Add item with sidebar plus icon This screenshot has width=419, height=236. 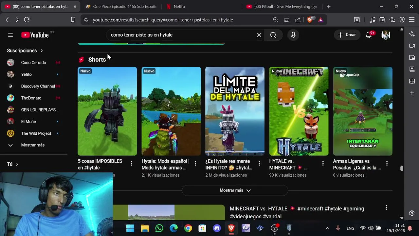point(412,93)
